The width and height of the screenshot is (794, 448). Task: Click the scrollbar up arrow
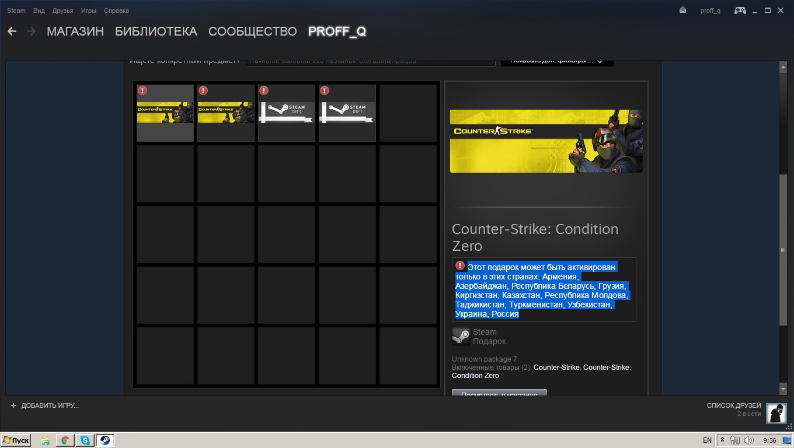[783, 68]
